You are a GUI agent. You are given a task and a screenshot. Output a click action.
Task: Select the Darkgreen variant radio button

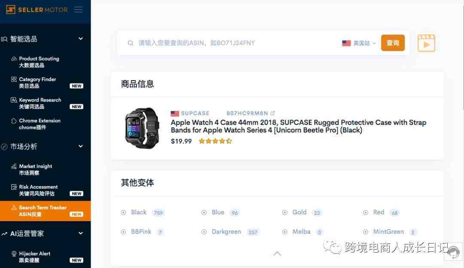[x=204, y=232]
